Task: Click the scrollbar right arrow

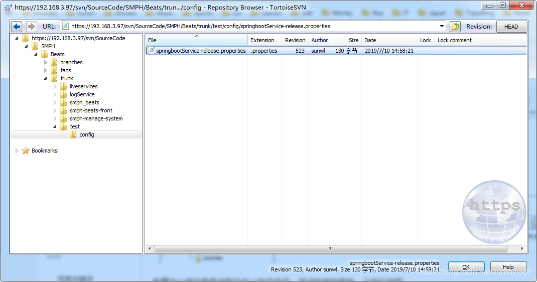Action: 522,248
